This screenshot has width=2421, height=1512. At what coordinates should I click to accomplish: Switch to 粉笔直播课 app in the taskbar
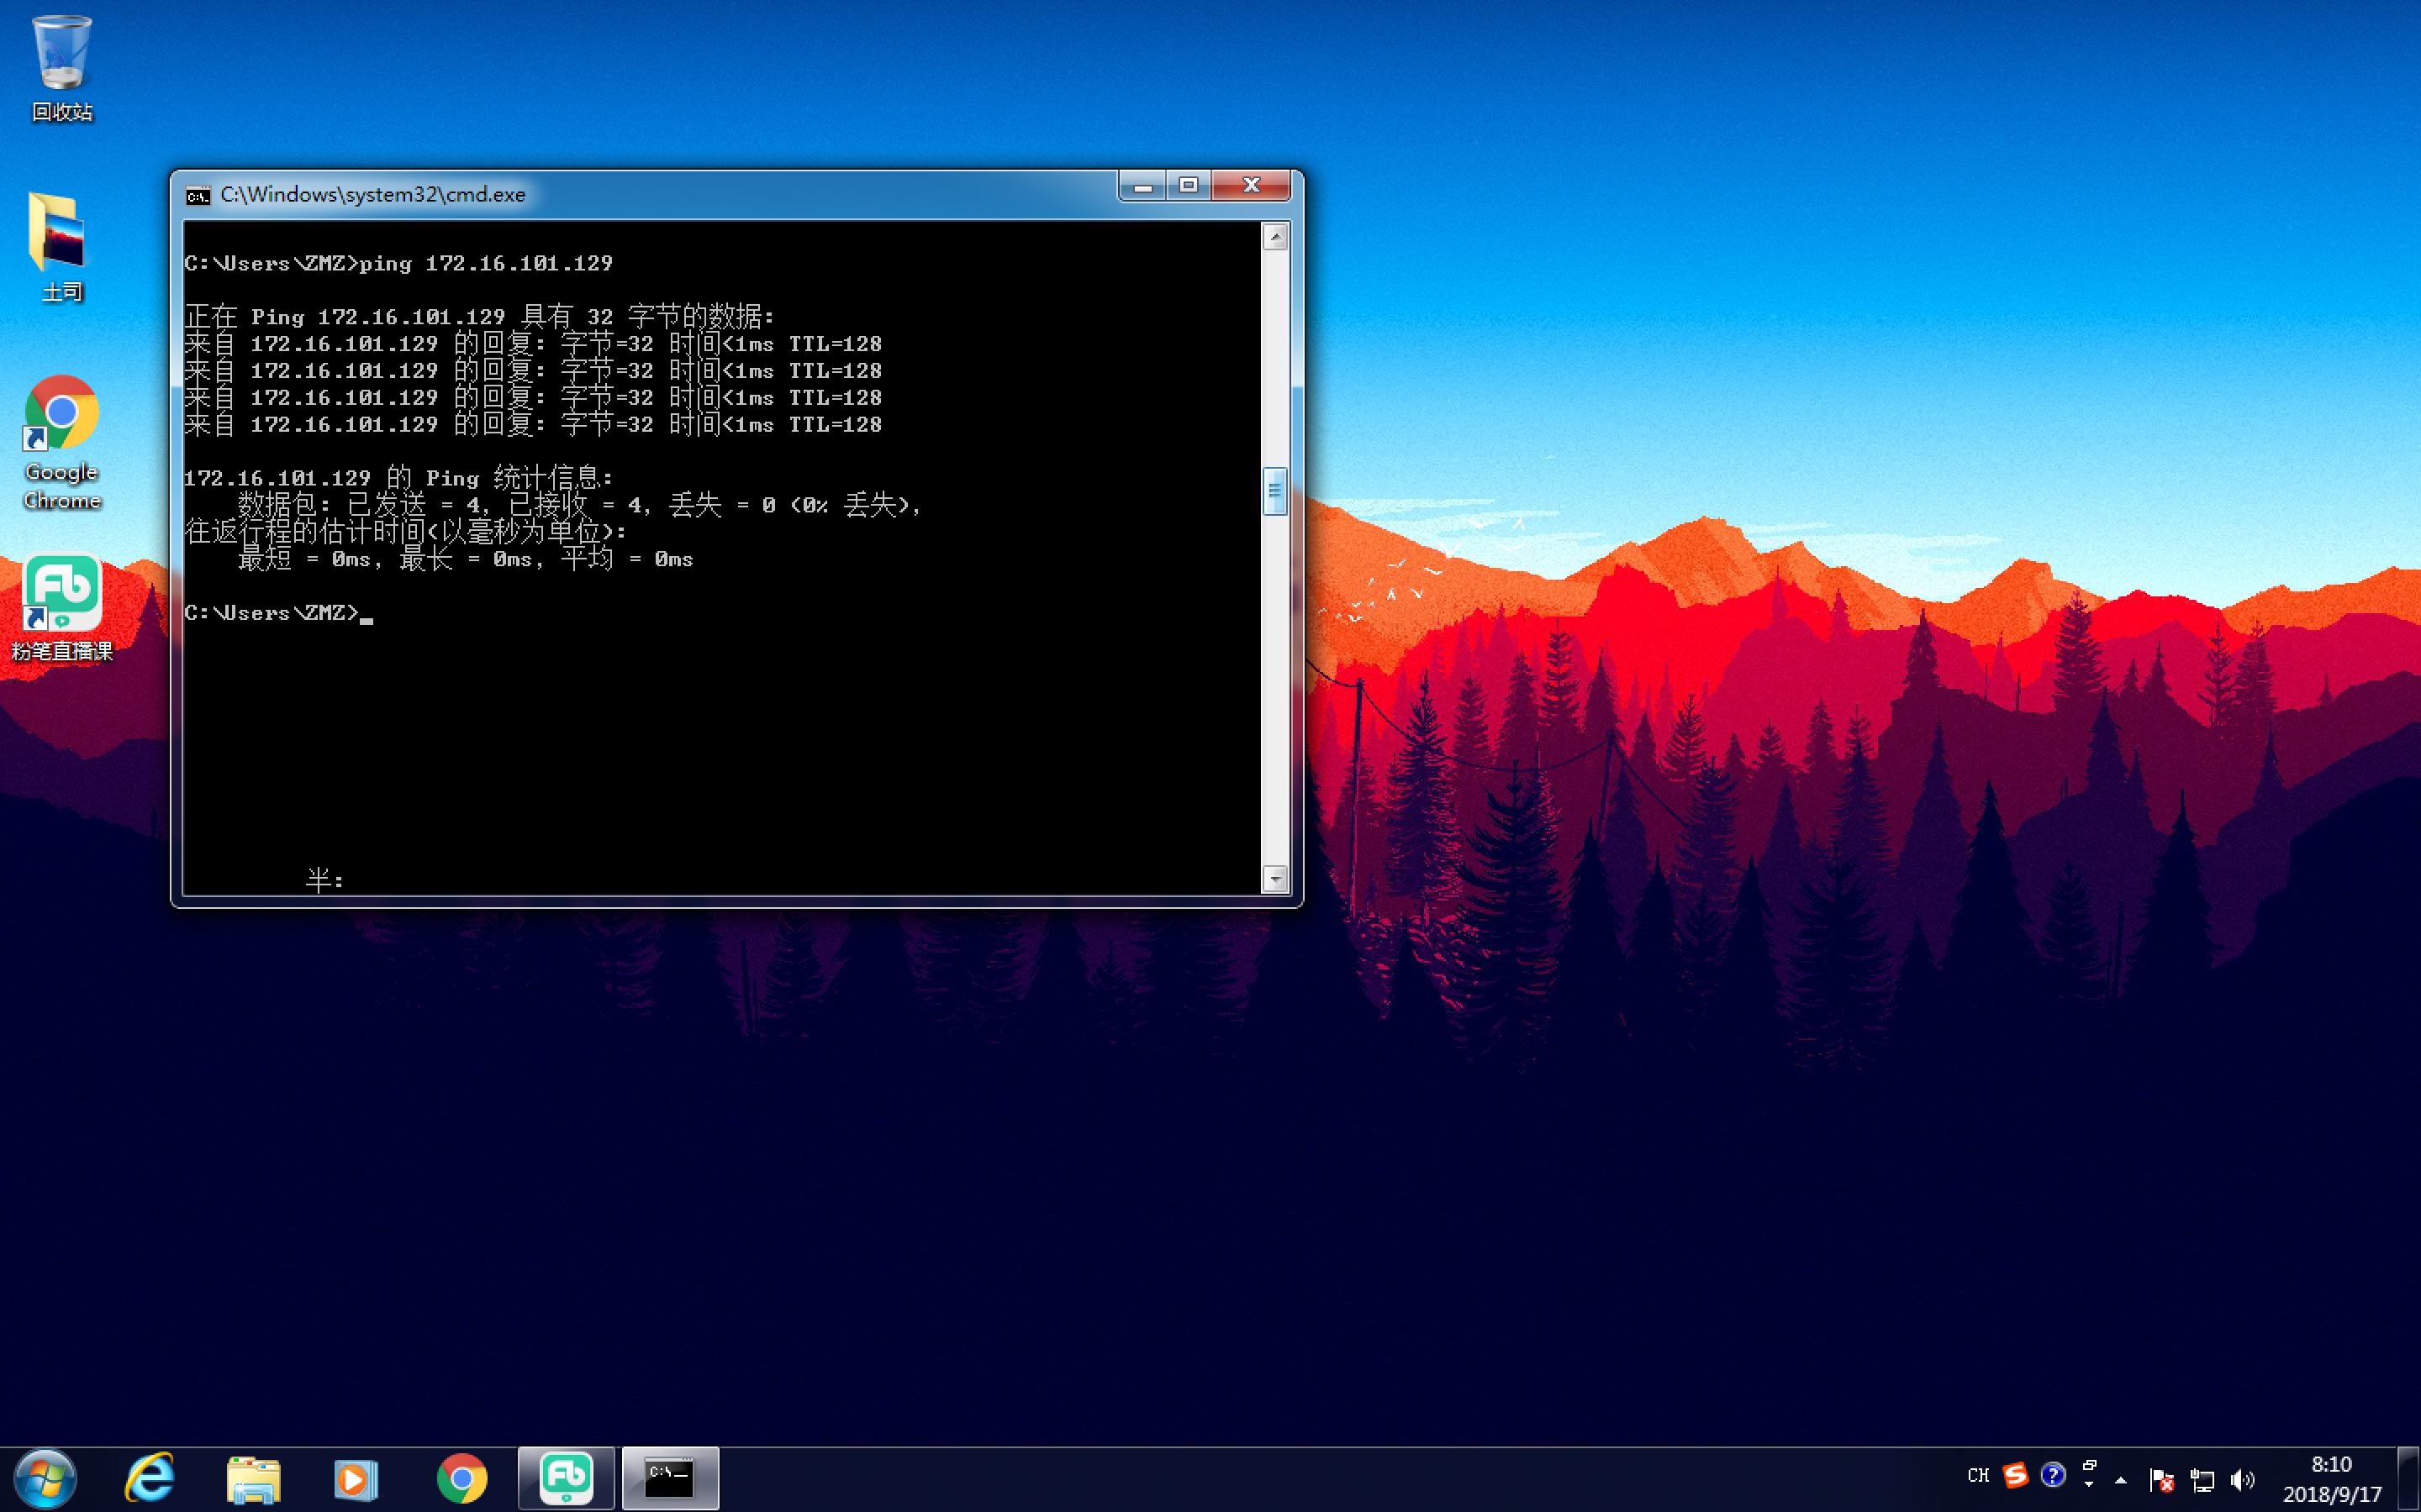click(567, 1478)
